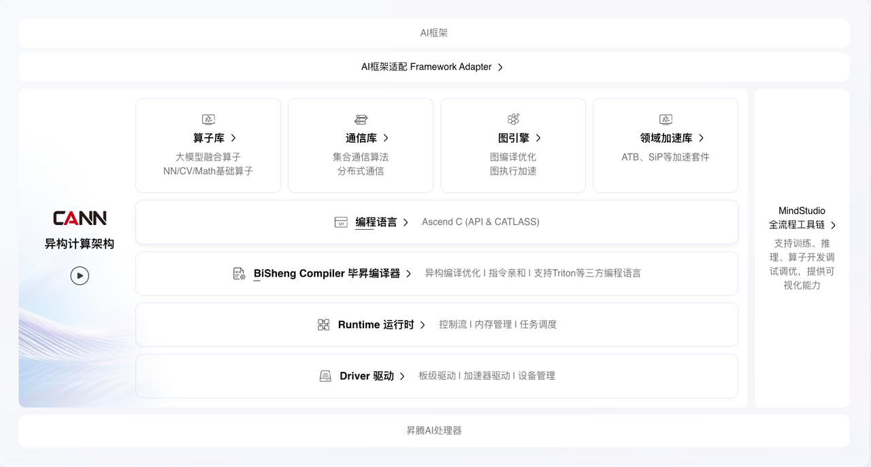
Task: Click the 图编译优化 text
Action: click(513, 157)
